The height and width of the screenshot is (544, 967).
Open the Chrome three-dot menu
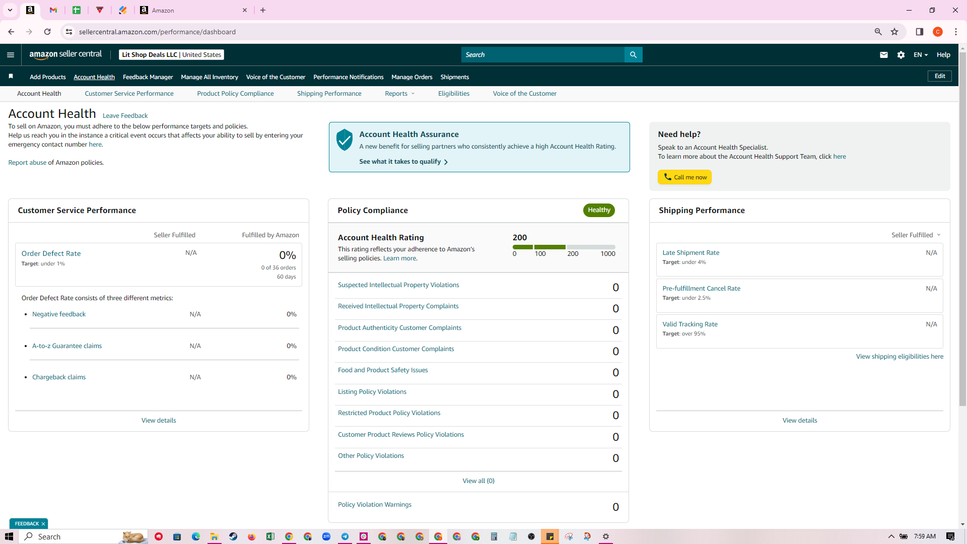[x=956, y=32]
